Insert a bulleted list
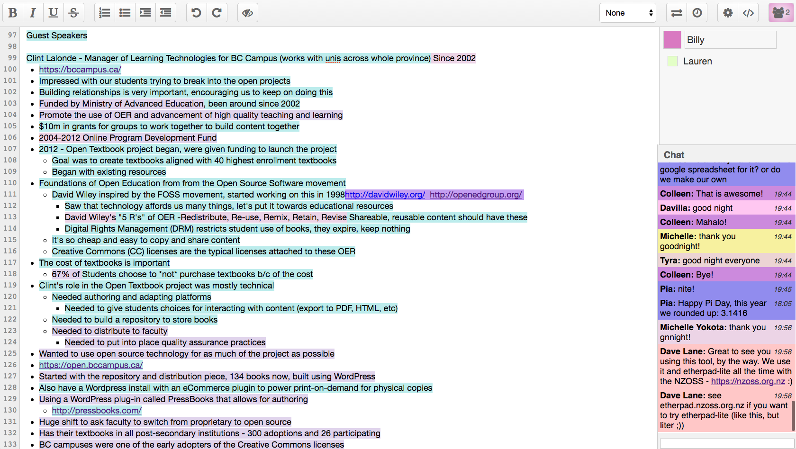Image resolution: width=796 pixels, height=449 pixels. 125,13
